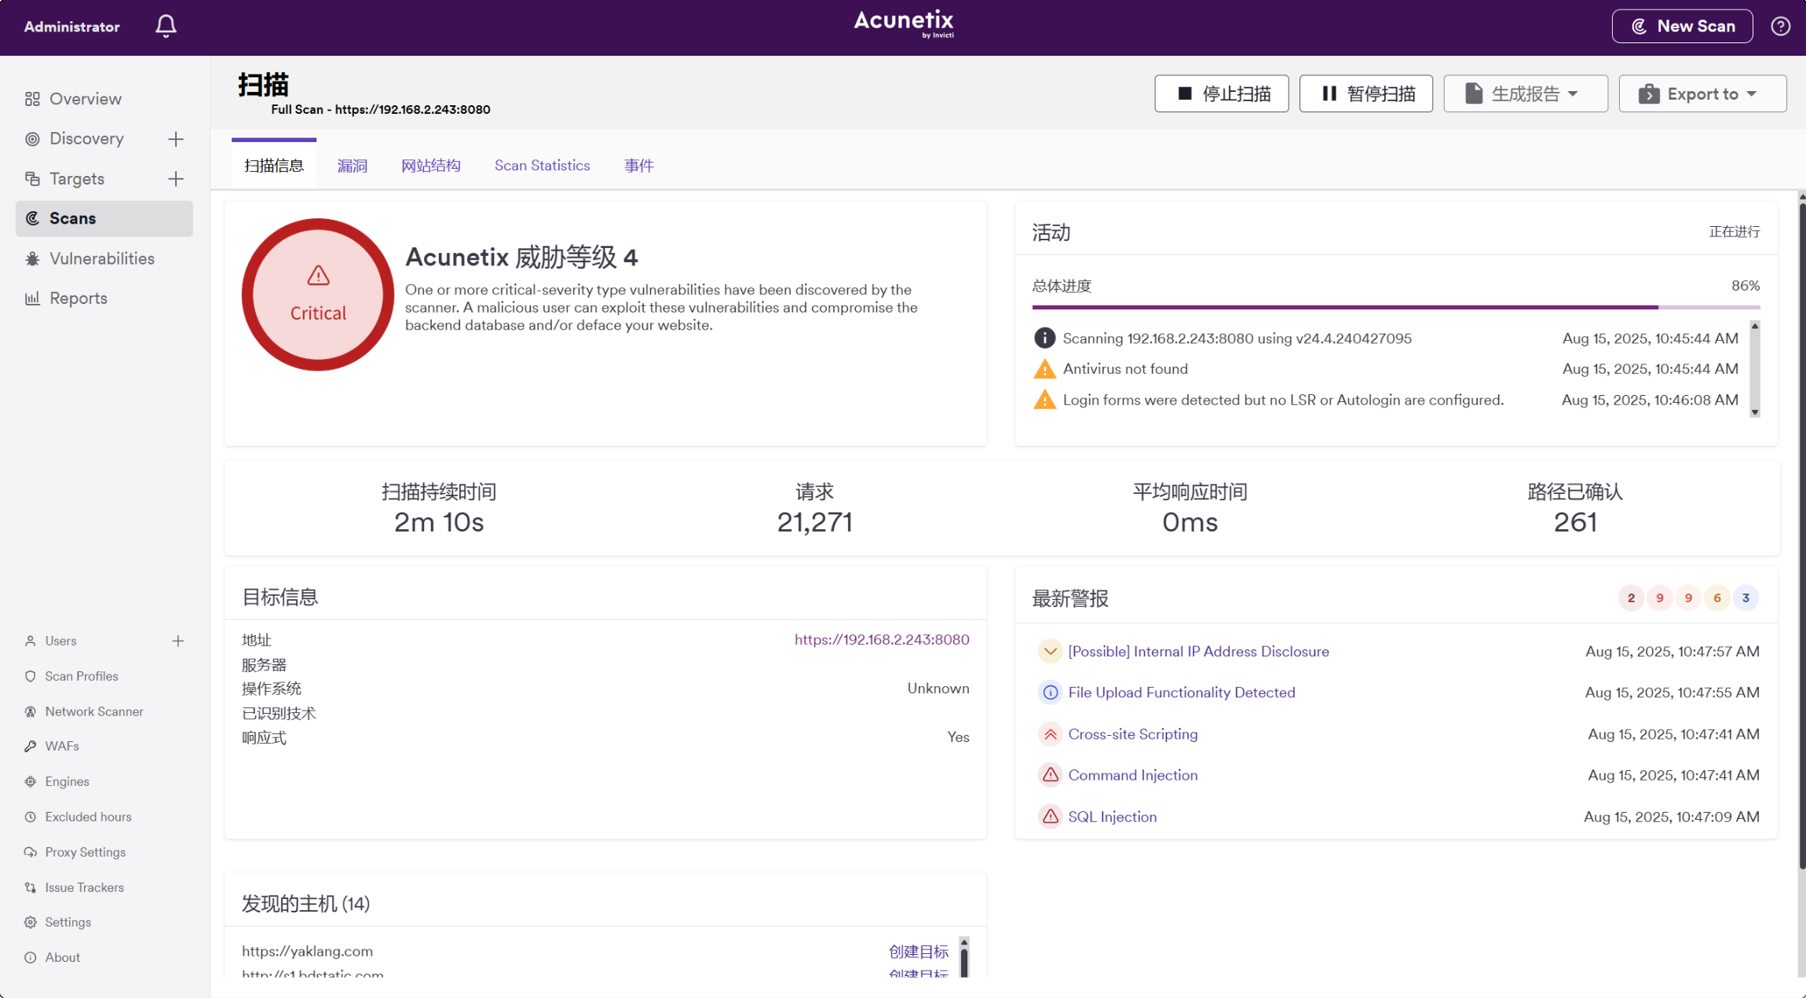Filter alerts by the low-severity badge 6

[x=1717, y=598]
